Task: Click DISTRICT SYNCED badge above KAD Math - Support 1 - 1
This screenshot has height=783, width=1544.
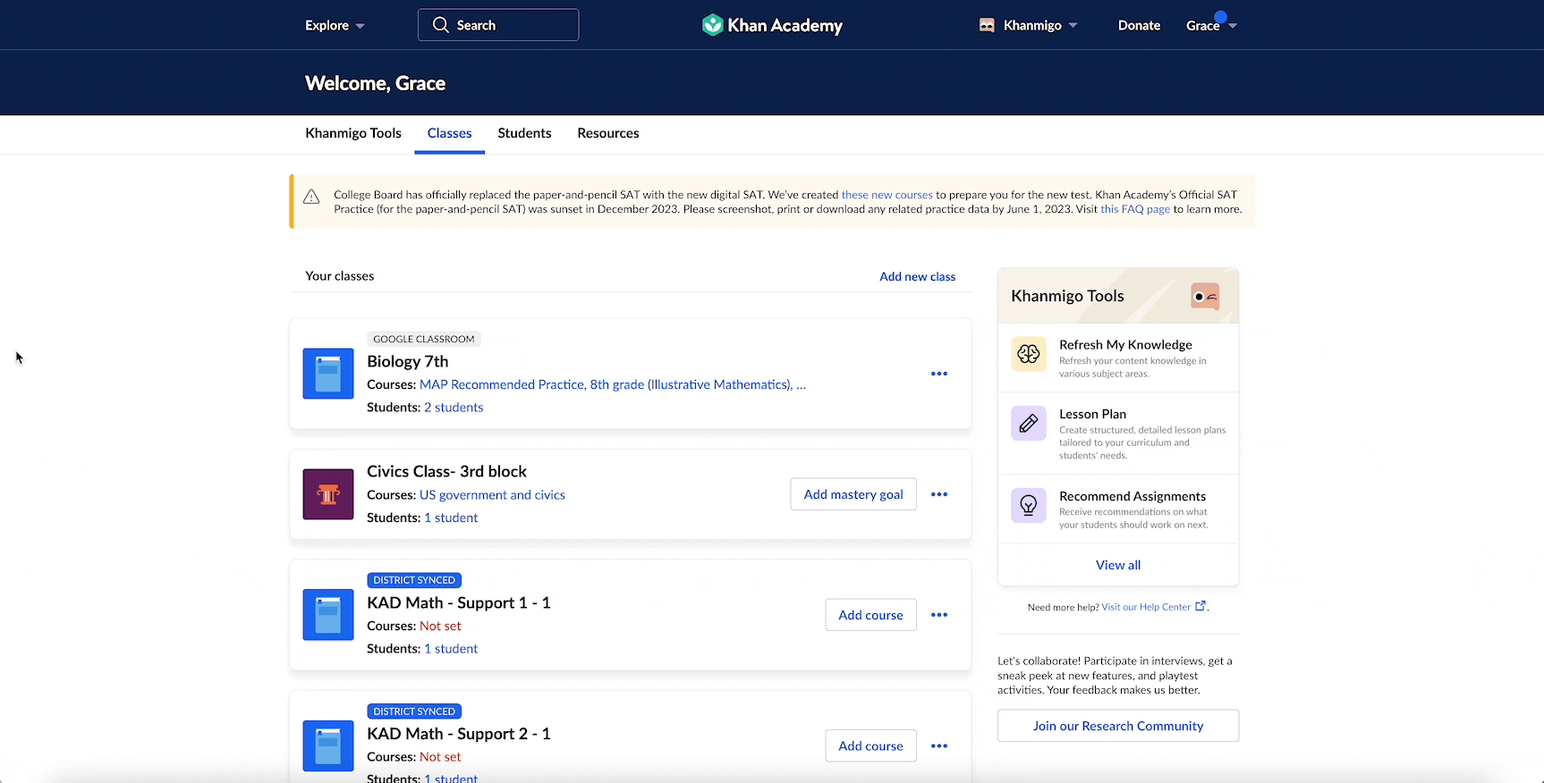Action: point(414,580)
